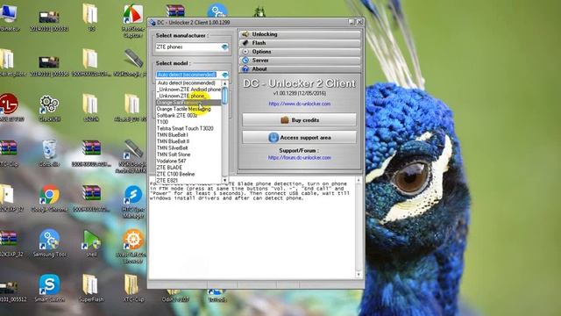Choose TMN Soft Stone model
This screenshot has height=316, width=561.
(x=188, y=154)
